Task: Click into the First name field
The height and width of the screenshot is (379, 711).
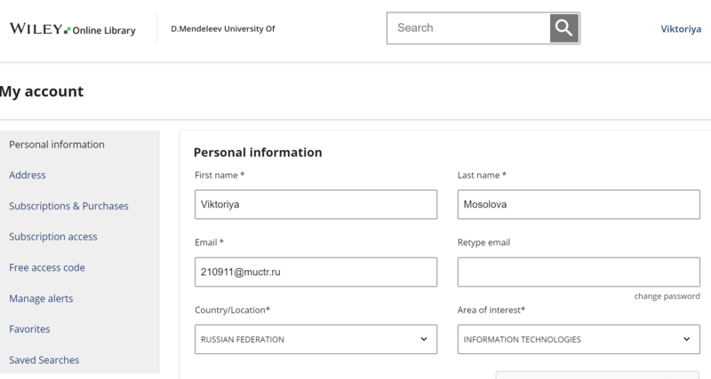Action: [x=316, y=204]
